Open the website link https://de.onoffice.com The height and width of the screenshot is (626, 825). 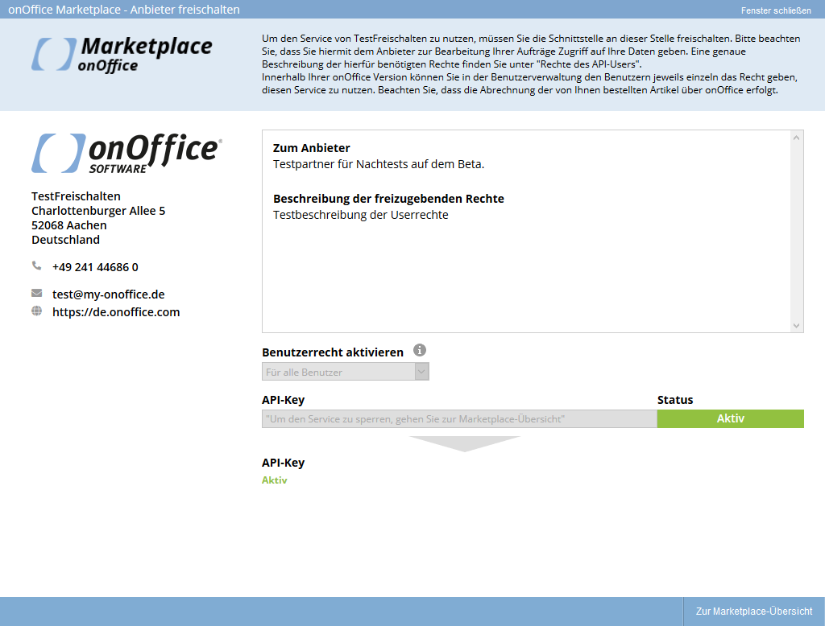point(116,312)
